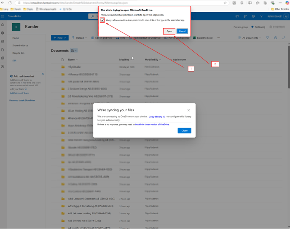The height and width of the screenshot is (229, 290).
Task: Open Recycle bin in site navigation
Action: (18, 53)
